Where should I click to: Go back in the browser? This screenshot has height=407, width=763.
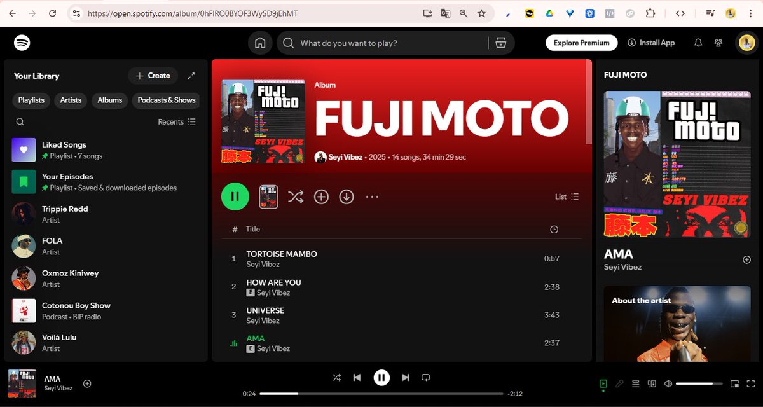pos(13,13)
